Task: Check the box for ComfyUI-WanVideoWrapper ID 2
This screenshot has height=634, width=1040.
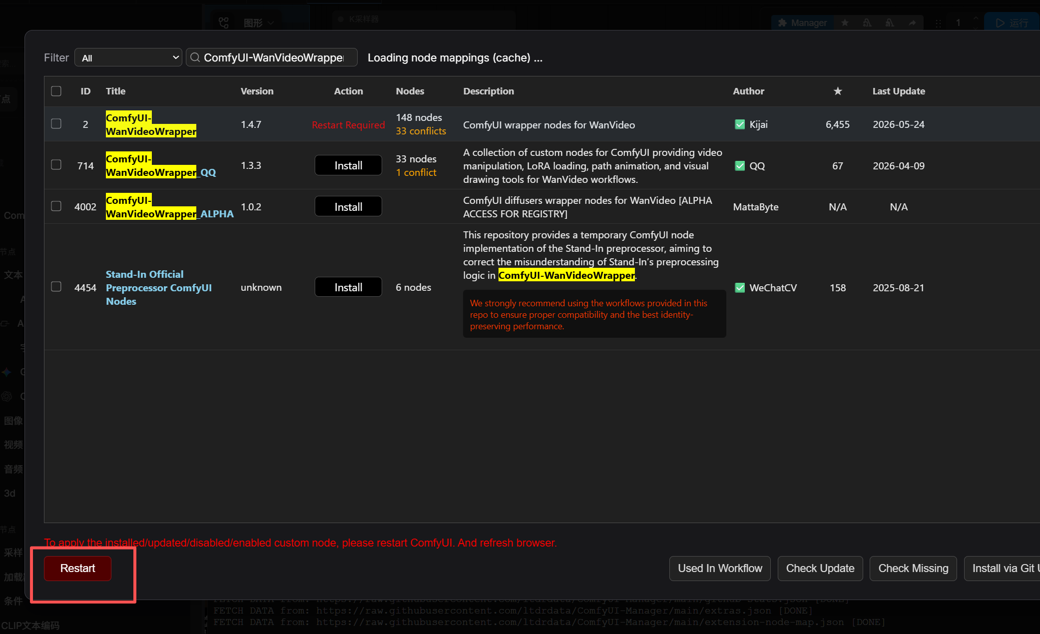Action: click(x=56, y=124)
